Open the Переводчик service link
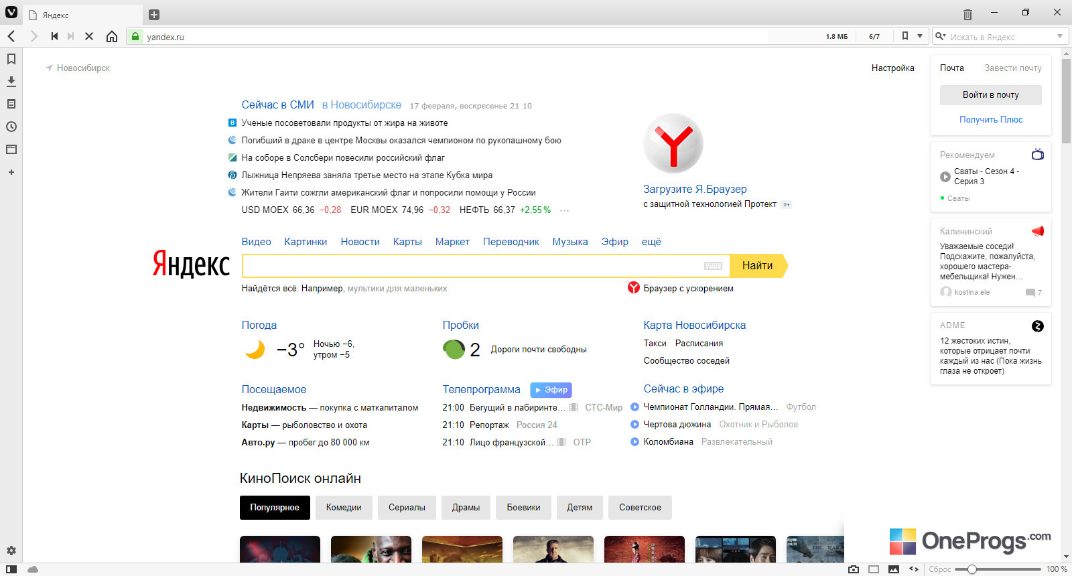 [511, 242]
